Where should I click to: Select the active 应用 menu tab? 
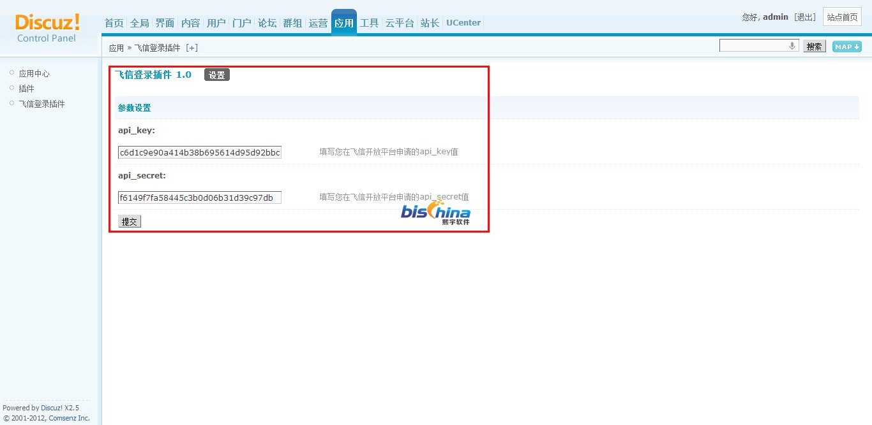pyautogui.click(x=344, y=23)
